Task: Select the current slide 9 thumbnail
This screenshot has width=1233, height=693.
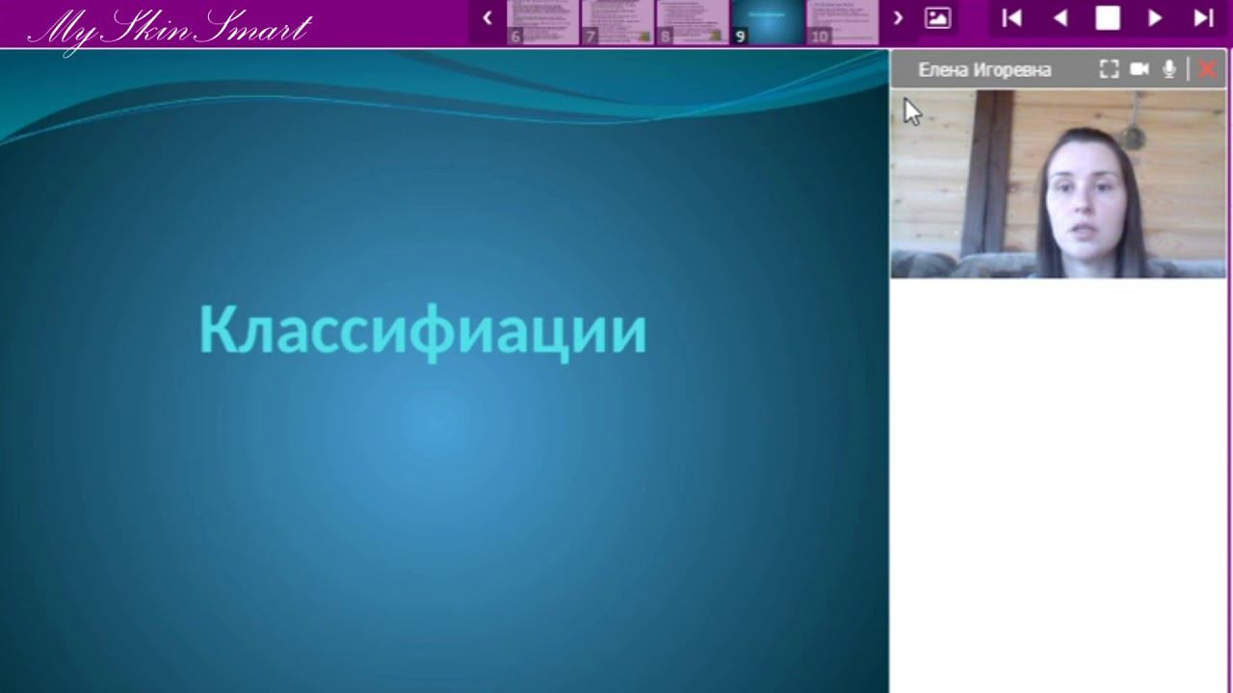Action: point(768,22)
